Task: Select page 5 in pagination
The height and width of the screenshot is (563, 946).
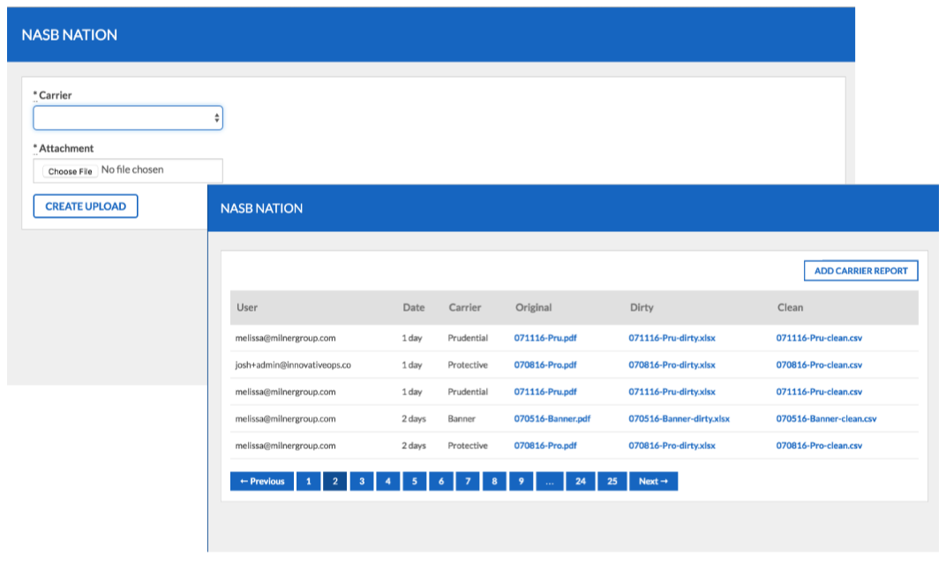Action: pos(414,481)
